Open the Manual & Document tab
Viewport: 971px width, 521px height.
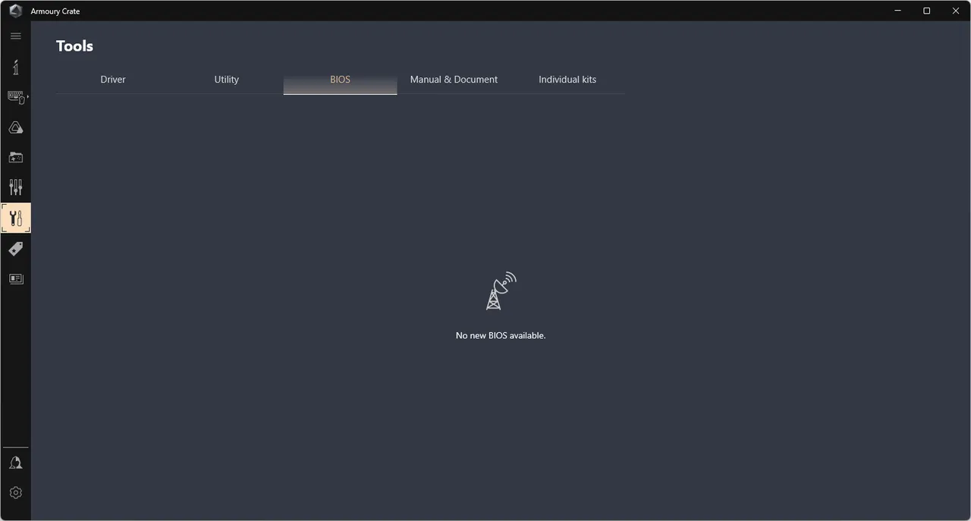(454, 80)
